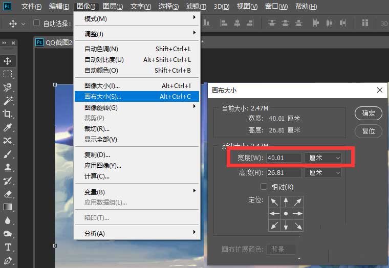Viewport: 389px width, 268px height.
Task: Expand the 模式(M) submenu
Action: [137, 18]
